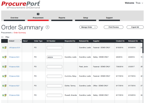This screenshot has height=103, width=145.
Task: Sort by the SO Number column header
Action: tap(51, 41)
